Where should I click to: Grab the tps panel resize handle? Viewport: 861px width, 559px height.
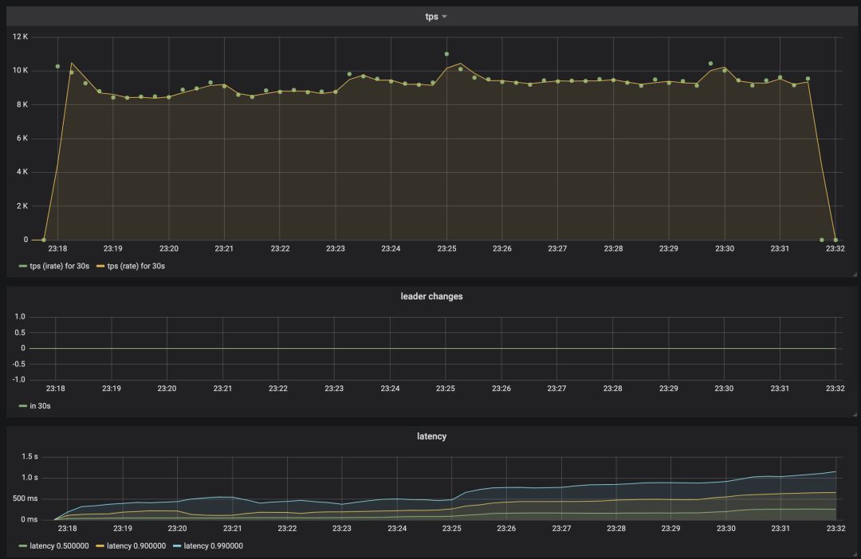click(853, 274)
